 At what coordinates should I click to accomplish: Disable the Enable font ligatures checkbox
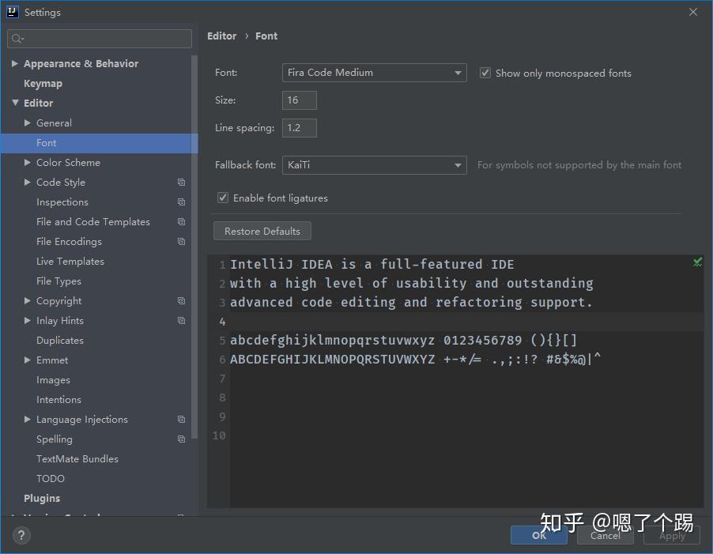(x=222, y=198)
